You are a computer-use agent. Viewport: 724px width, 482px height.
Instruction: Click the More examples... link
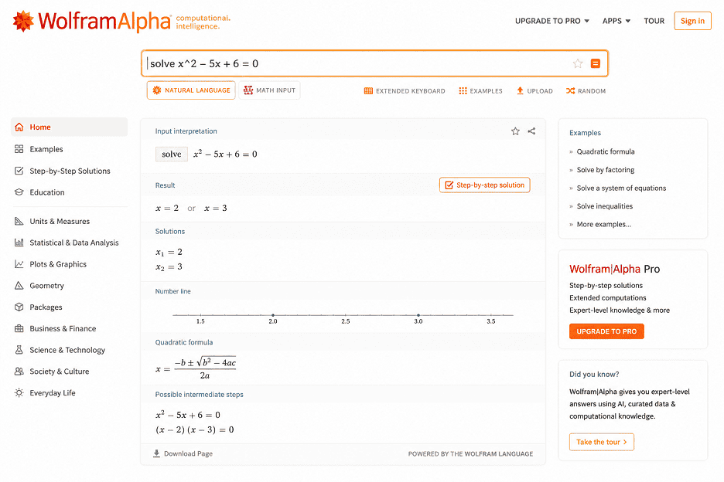tap(603, 224)
